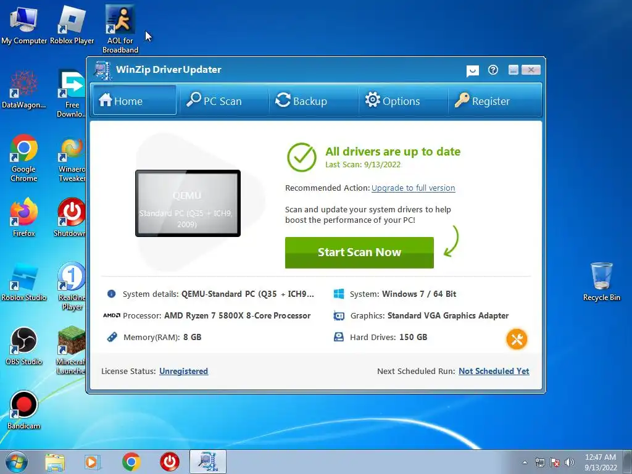Click the orange wrench tools icon
The height and width of the screenshot is (474, 632).
coord(517,339)
